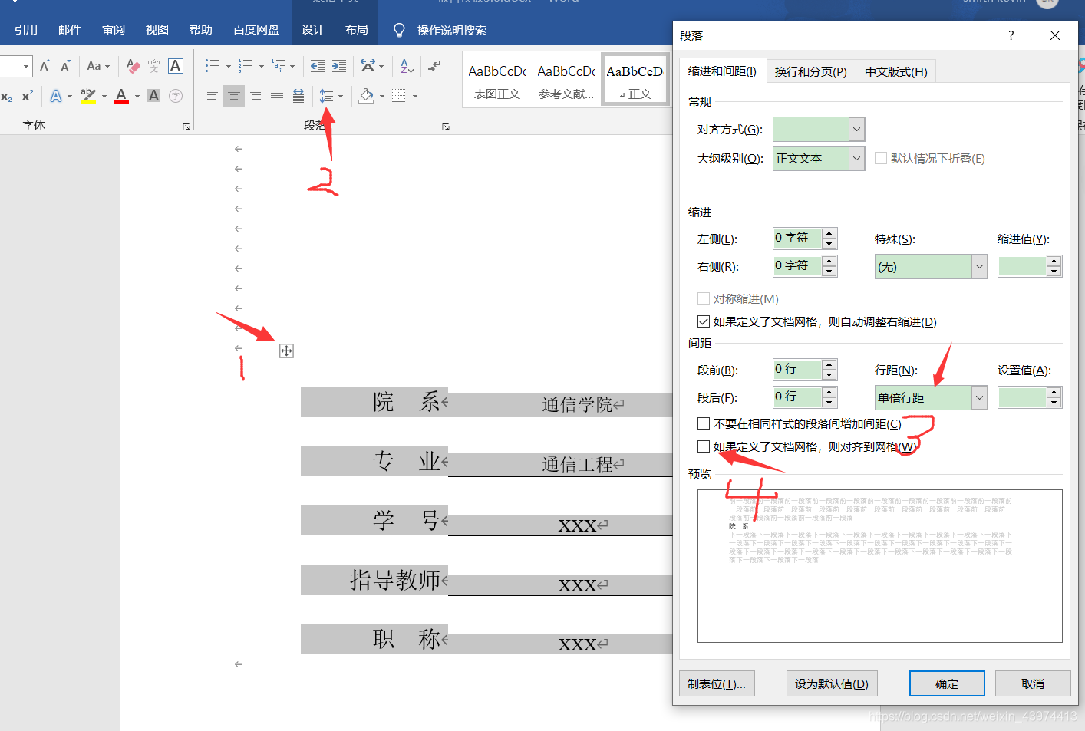Apply yellow text highlight color
Screen dimensions: 1085x731
point(88,96)
